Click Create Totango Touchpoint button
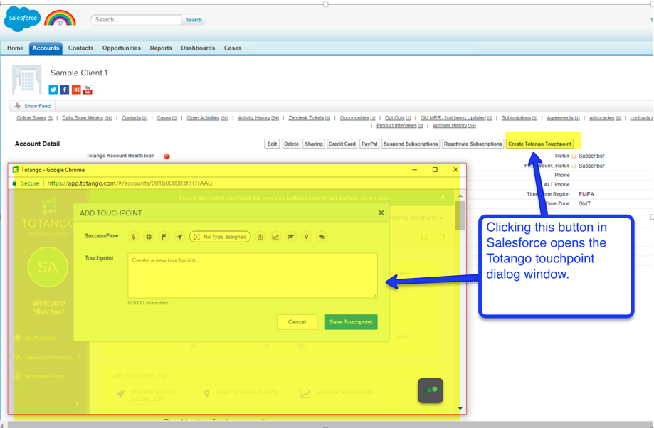Image resolution: width=654 pixels, height=428 pixels. pyautogui.click(x=539, y=144)
